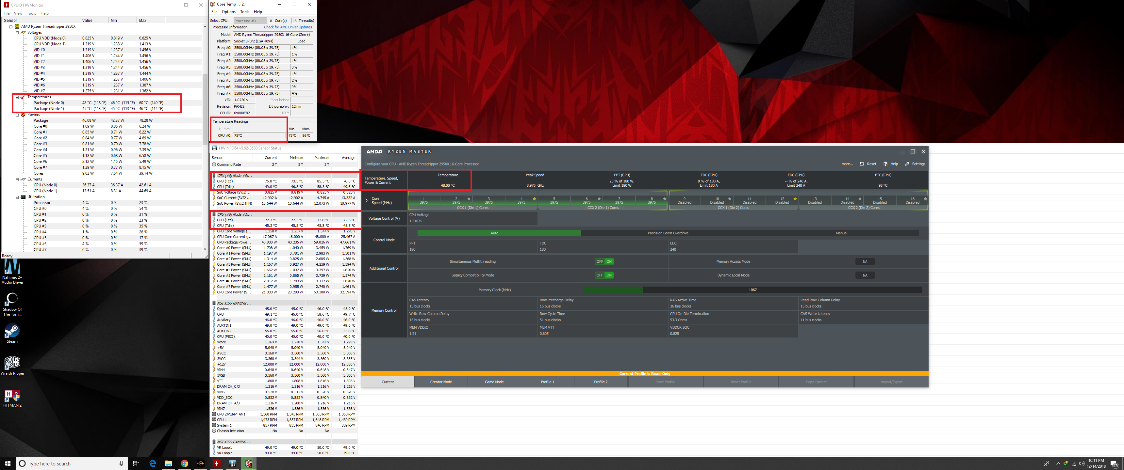
Task: Open Cooler Master Wraith Ripper desktop icon
Action: [x=12, y=365]
